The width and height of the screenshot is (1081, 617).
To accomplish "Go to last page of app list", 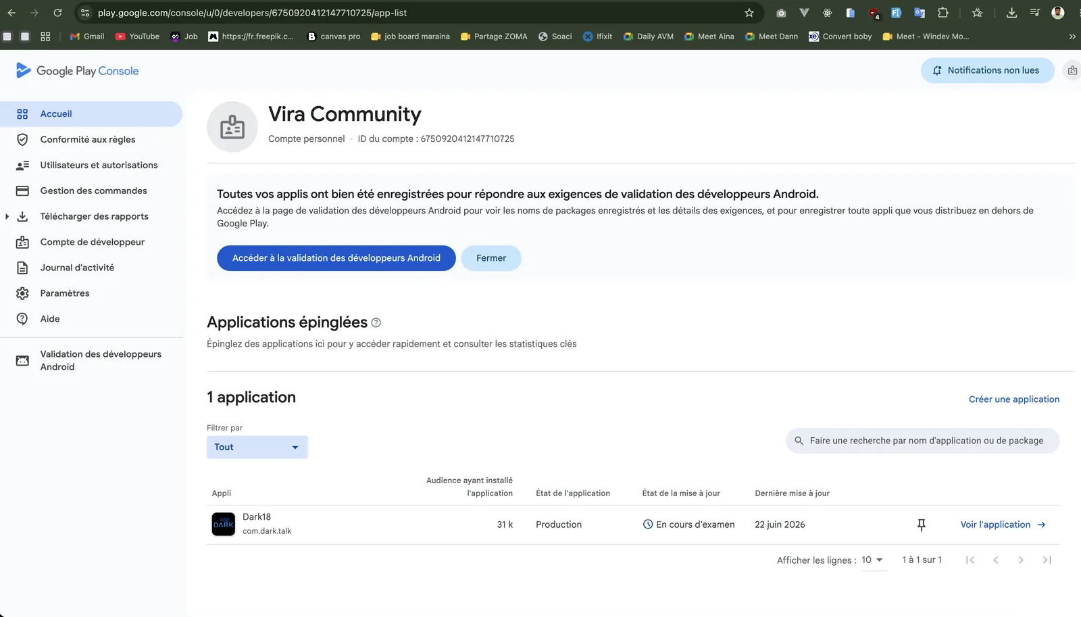I will pyautogui.click(x=1047, y=560).
